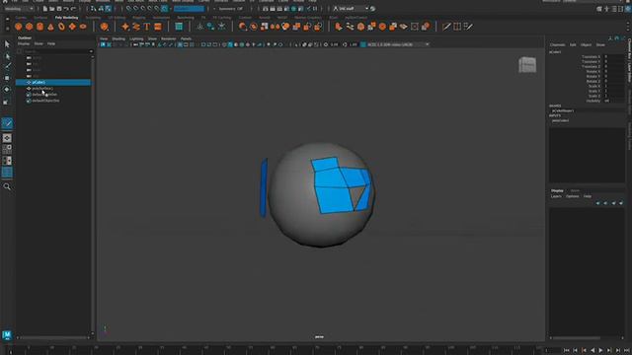Choose the Select tool arrow in toolbox
Image resolution: width=632 pixels, height=355 pixels.
pos(7,44)
